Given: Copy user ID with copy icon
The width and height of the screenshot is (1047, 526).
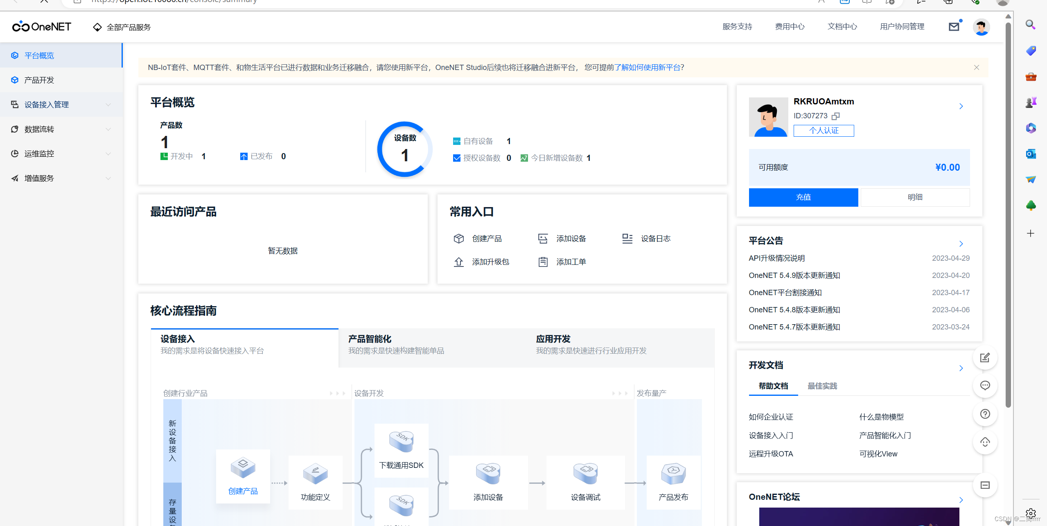Looking at the screenshot, I should tap(835, 116).
